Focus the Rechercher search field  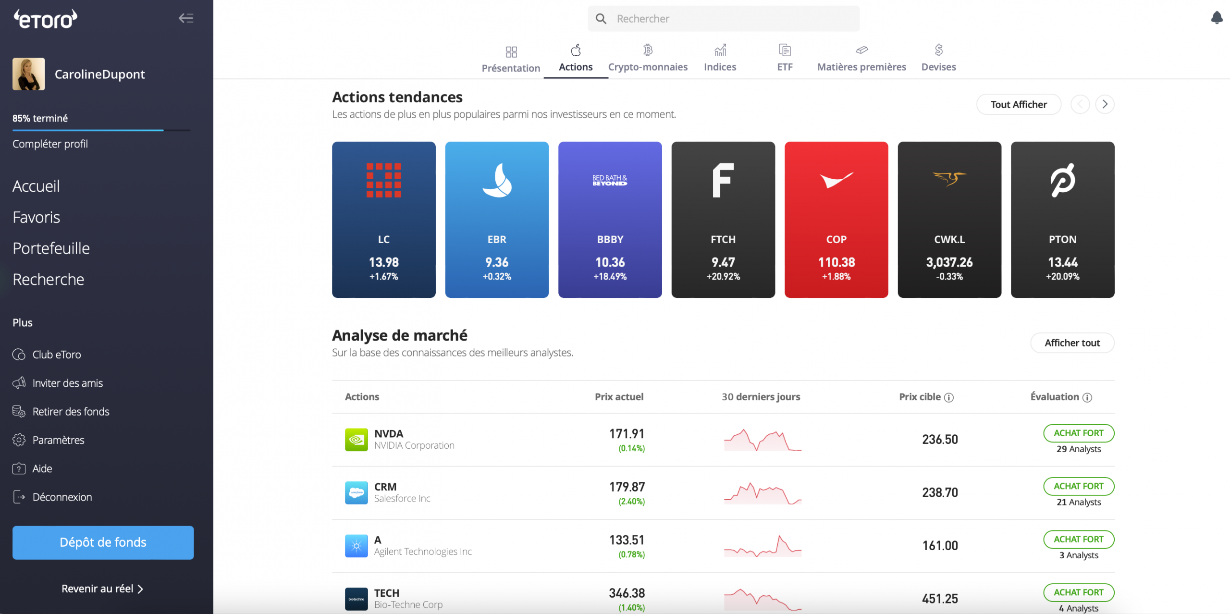coord(723,19)
